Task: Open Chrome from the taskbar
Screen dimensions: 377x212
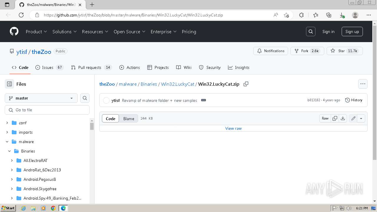Action: click(x=53, y=208)
